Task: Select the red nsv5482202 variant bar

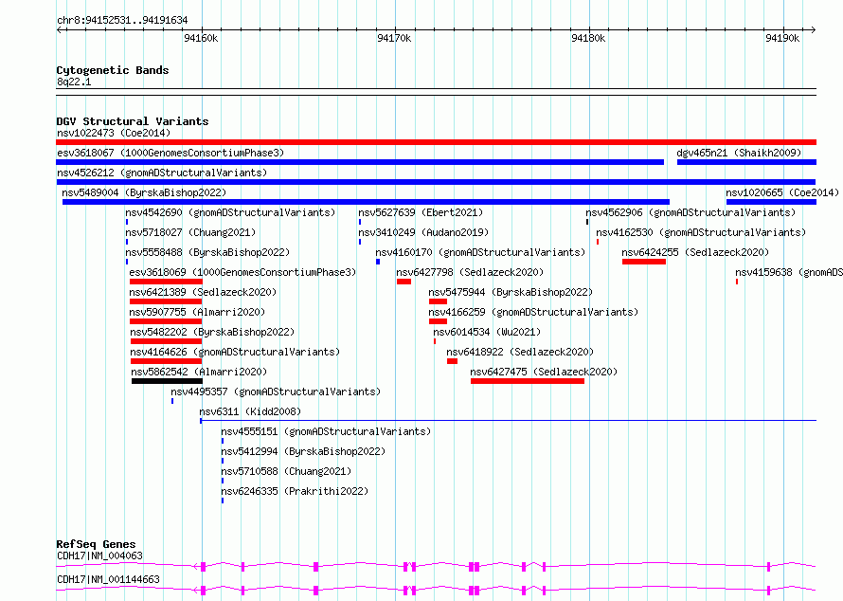Action: tap(166, 341)
